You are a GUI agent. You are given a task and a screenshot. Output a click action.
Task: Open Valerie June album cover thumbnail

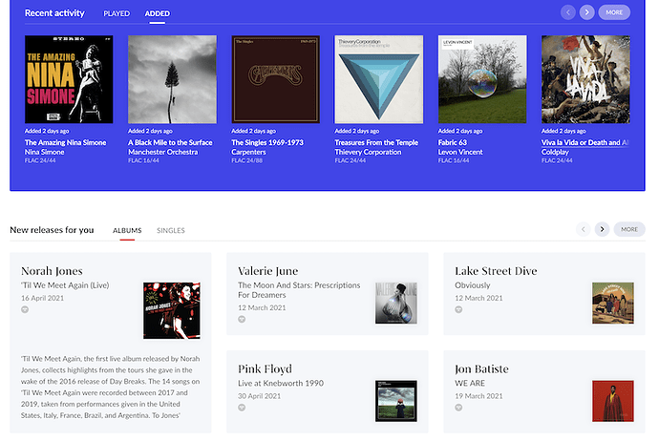396,303
